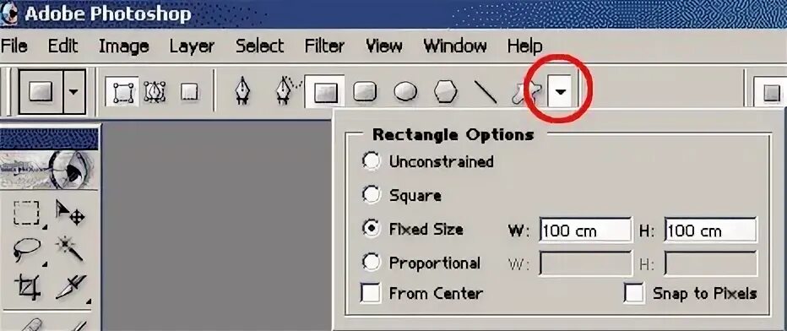This screenshot has width=787, height=331.
Task: Choose the Custom Shape tool
Action: tap(527, 93)
